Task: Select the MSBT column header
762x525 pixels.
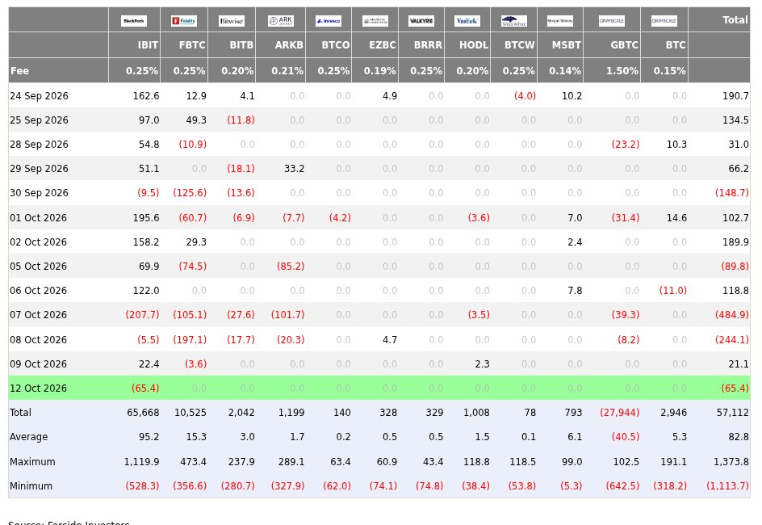Action: (567, 45)
